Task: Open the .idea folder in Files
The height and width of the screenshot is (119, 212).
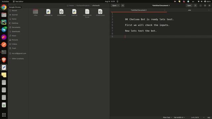Action: pos(35,13)
